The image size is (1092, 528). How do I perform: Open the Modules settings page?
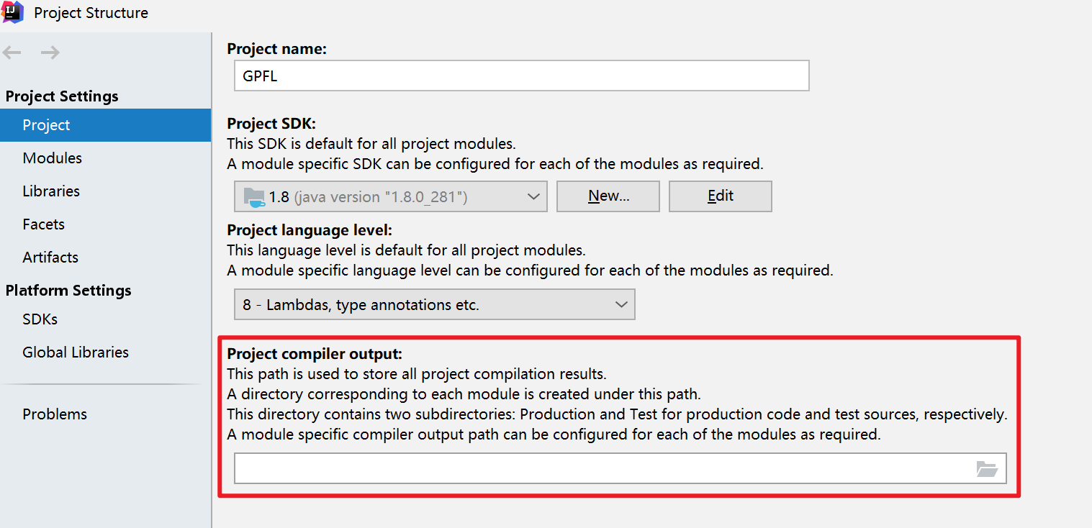tap(53, 158)
